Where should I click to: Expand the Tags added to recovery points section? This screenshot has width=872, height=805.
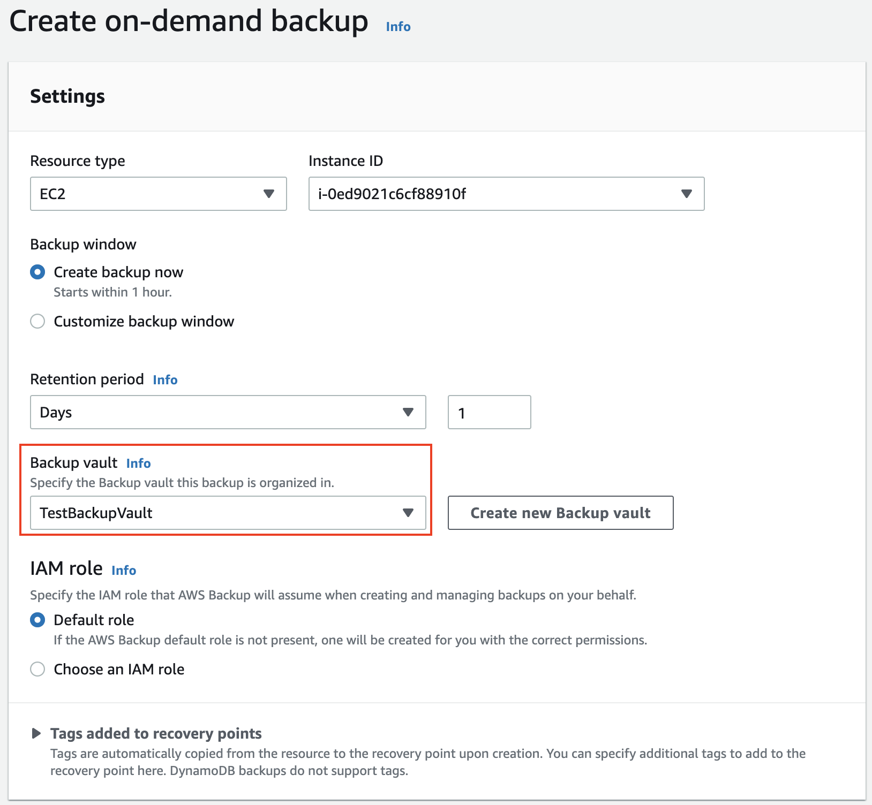tap(155, 733)
